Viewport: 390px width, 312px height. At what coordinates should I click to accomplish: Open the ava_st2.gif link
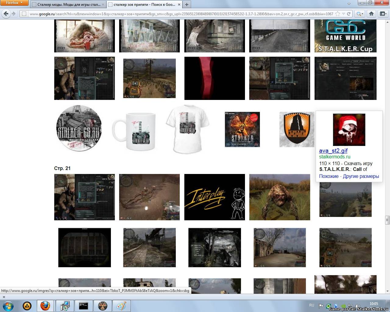coord(333,151)
